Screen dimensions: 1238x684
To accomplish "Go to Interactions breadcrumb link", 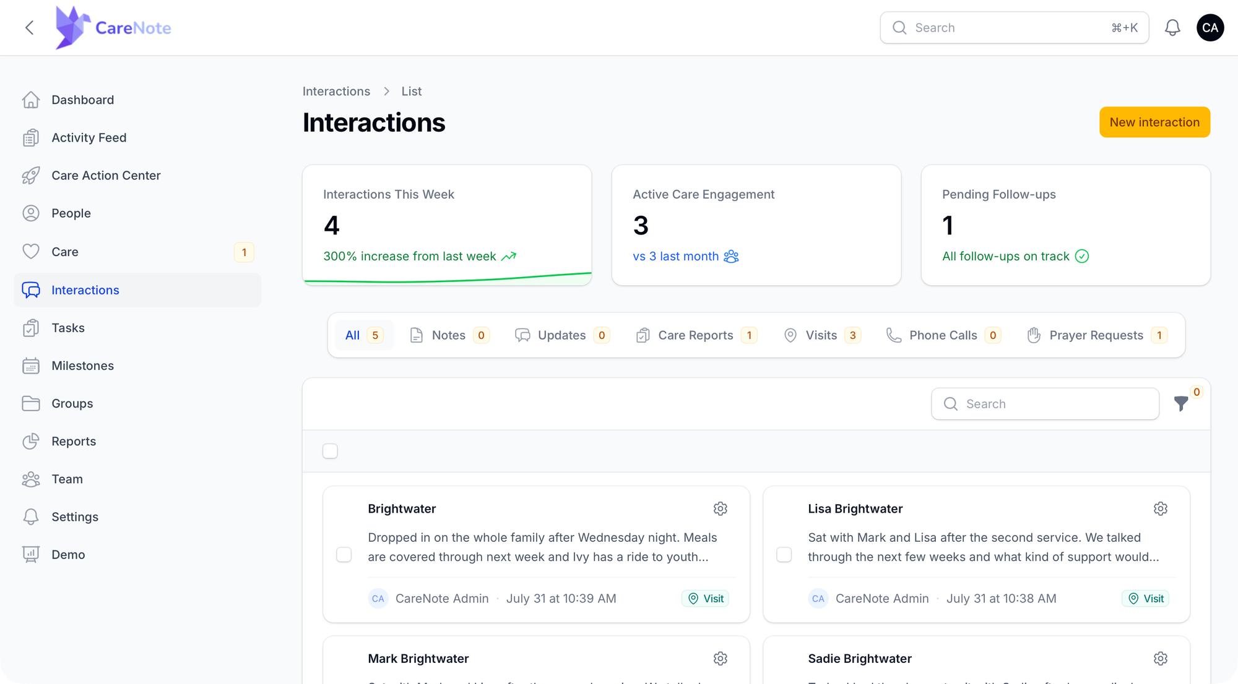I will tap(336, 92).
